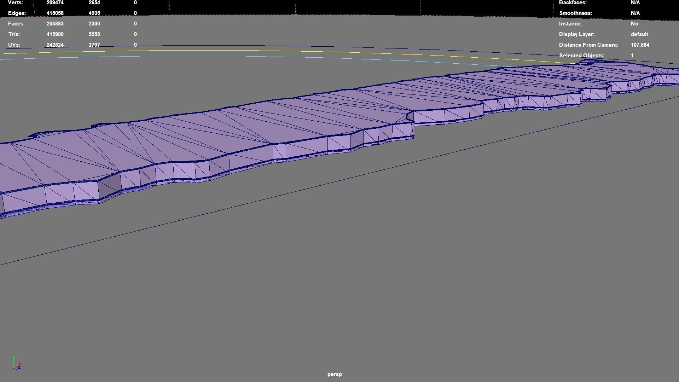Click the camera distance value 107.584
The image size is (679, 382).
(640, 45)
